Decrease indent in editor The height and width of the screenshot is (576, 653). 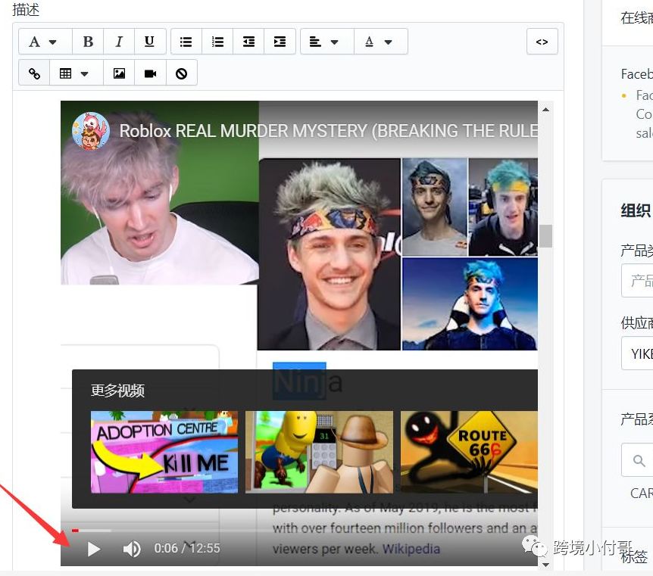(248, 42)
